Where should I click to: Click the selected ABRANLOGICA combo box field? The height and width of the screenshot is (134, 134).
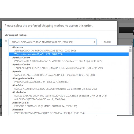(x=53, y=42)
